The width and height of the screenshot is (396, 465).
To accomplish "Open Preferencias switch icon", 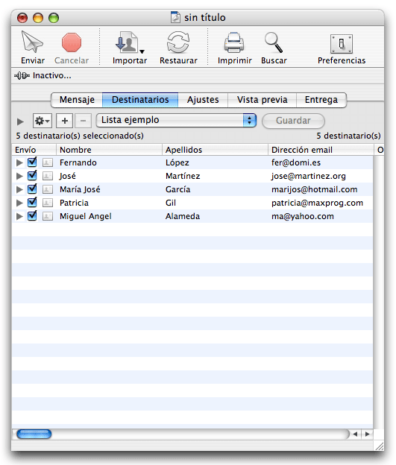I will pos(342,43).
